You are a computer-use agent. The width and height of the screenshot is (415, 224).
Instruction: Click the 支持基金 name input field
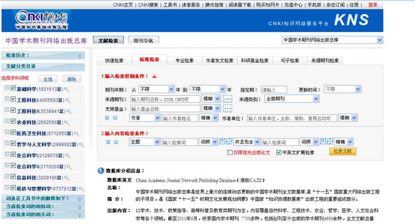point(165,109)
